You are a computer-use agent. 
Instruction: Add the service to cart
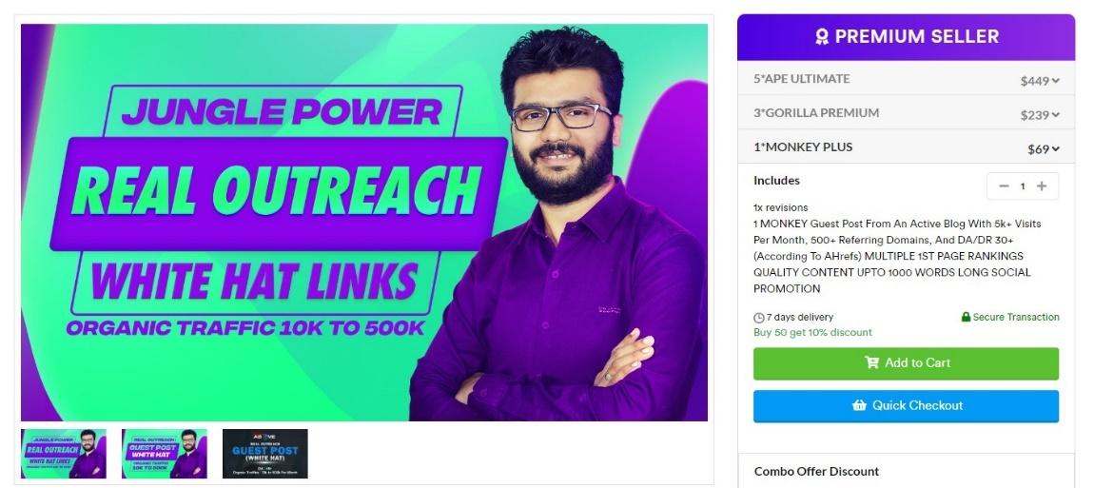906,363
